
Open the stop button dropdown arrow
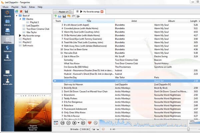[x=78, y=123]
